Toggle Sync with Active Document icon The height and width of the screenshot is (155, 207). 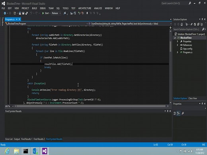[x=191, y=24]
